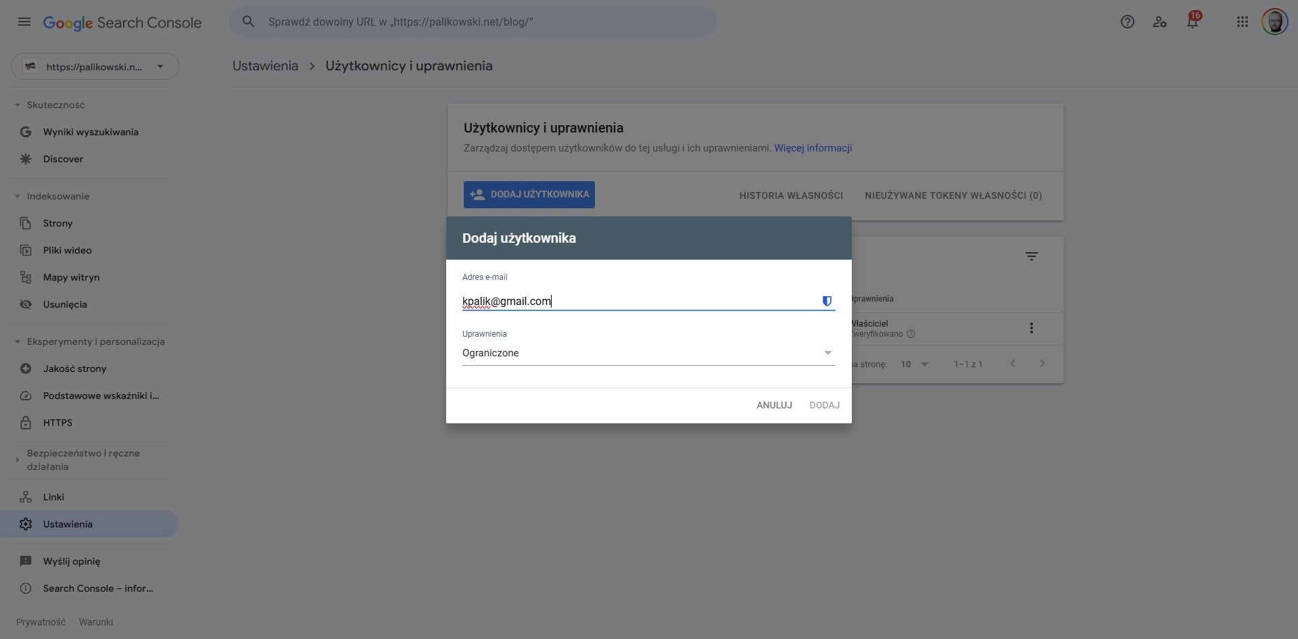
Task: Open NIEUŻYWANE TOKENY WŁASNOŚCI tab
Action: 953,195
